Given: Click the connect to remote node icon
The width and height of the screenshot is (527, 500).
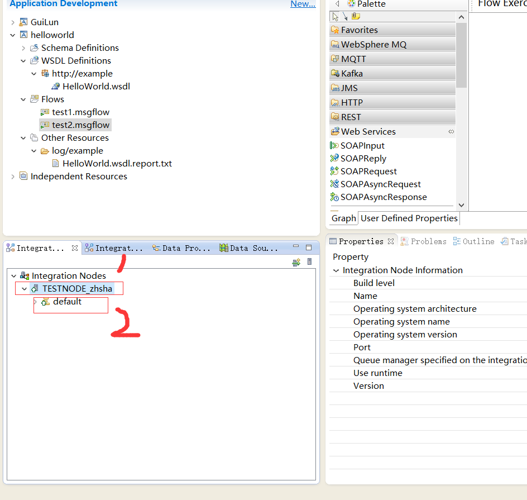Looking at the screenshot, I should (296, 263).
